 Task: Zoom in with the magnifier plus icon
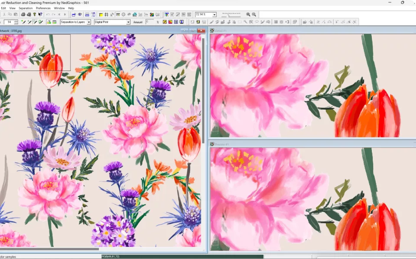[248, 14]
